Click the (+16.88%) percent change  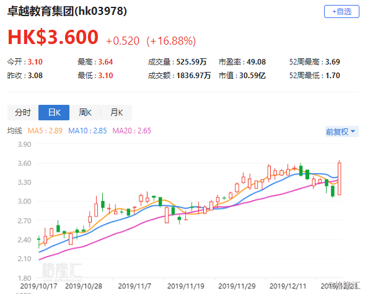click(x=171, y=41)
